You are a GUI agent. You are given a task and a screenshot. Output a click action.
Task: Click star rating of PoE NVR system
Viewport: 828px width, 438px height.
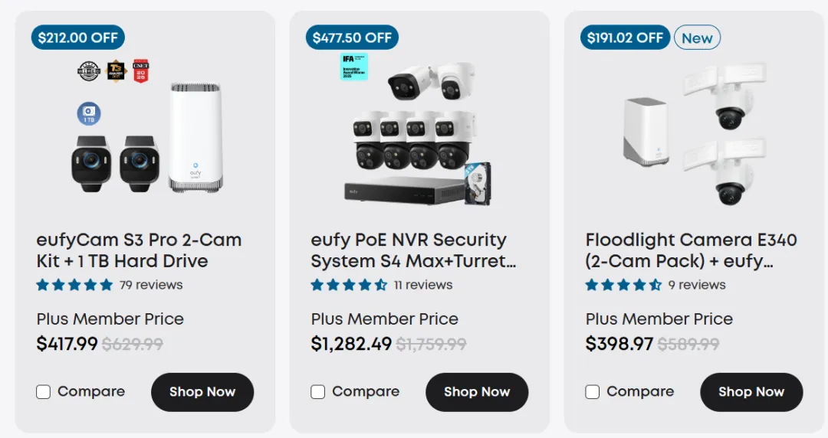pyautogui.click(x=349, y=285)
